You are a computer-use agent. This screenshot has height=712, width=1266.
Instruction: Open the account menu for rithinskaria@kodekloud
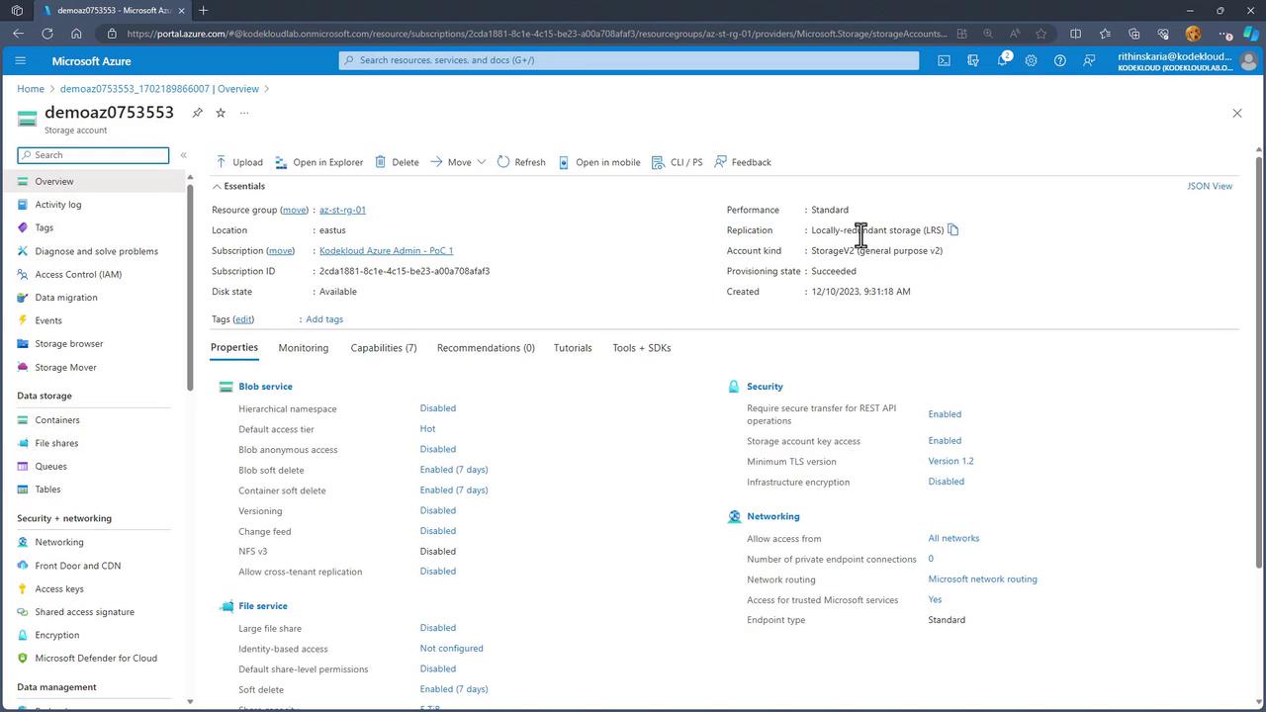[x=1187, y=60]
